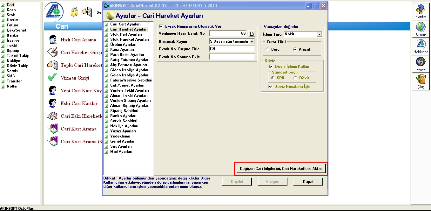Click the Hızlı Cari Arama link
This screenshot has height=211, width=431.
coord(78,40)
